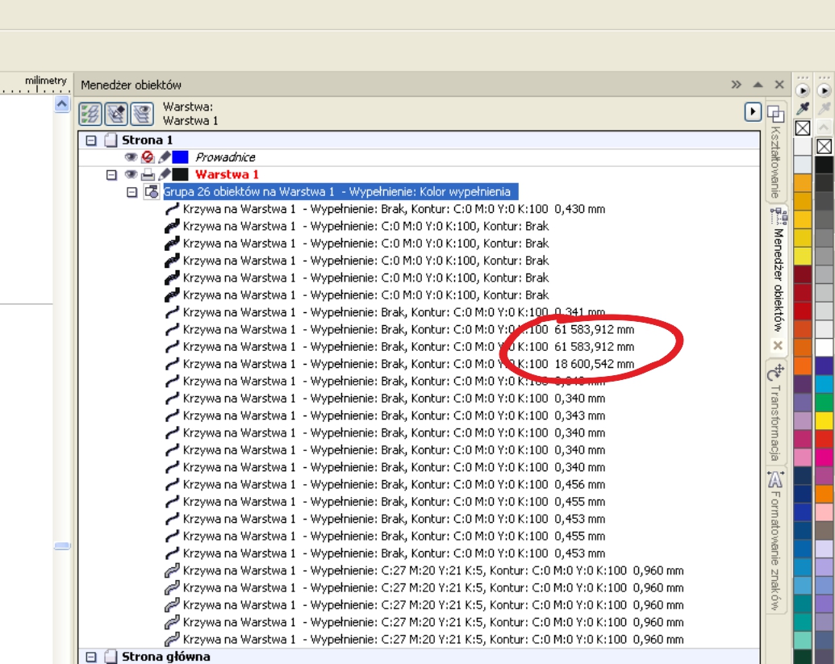Screen dimensions: 835x664
Task: Collapse the Strona 1 tree node
Action: pyautogui.click(x=91, y=140)
